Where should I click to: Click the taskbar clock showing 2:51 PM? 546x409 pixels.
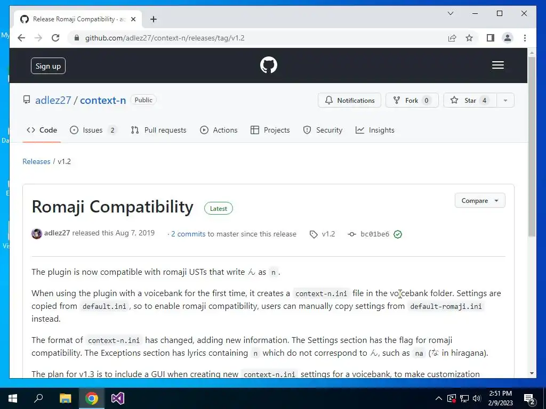[x=500, y=398]
